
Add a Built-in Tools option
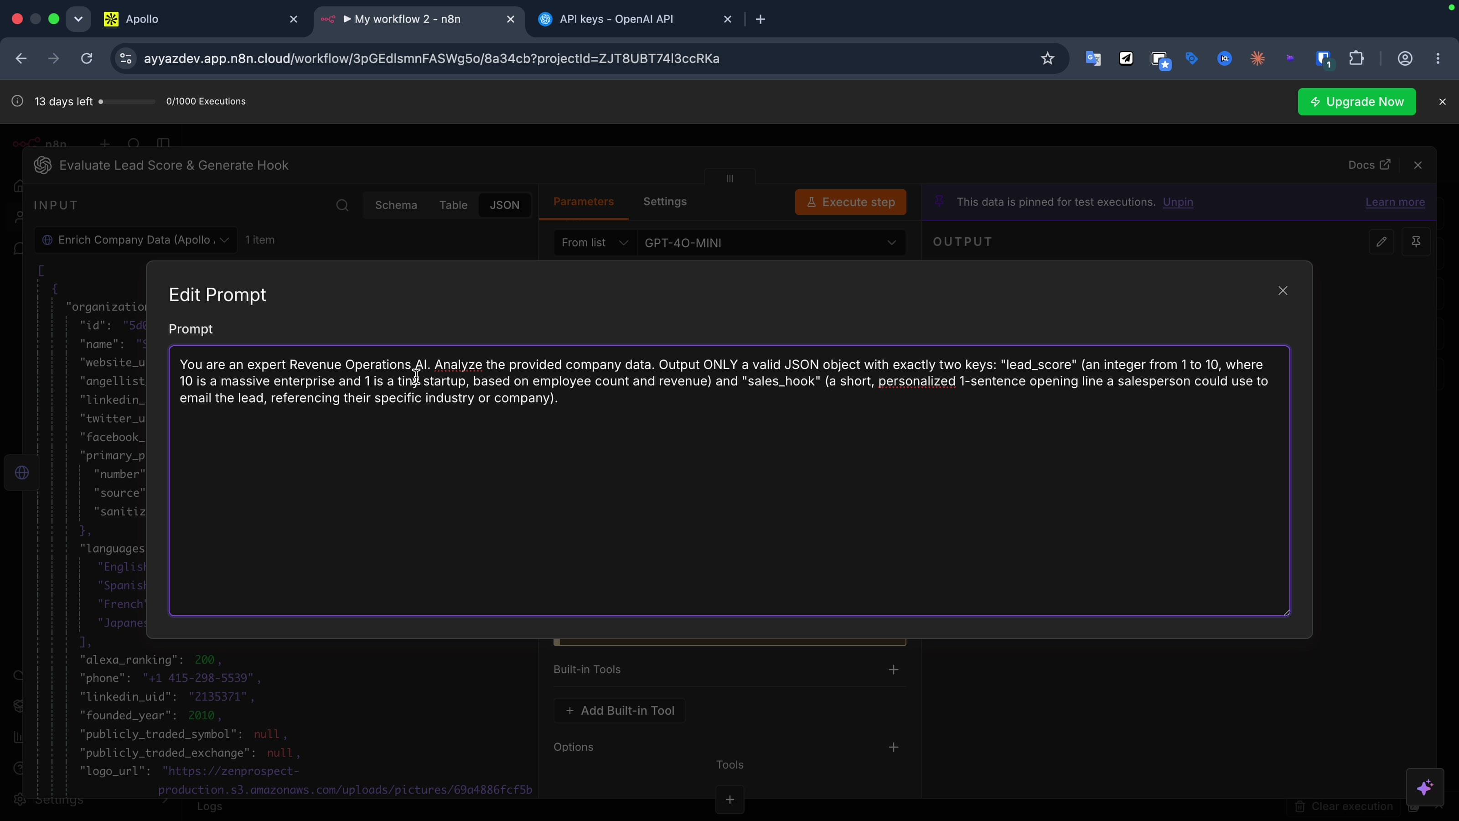[893, 670]
